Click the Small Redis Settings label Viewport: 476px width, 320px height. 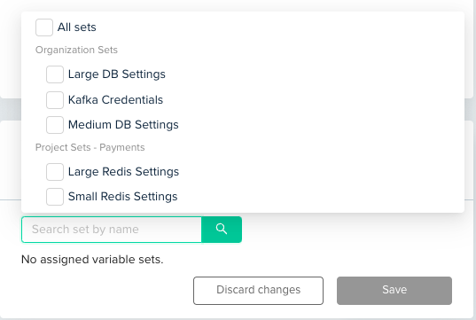pos(123,197)
